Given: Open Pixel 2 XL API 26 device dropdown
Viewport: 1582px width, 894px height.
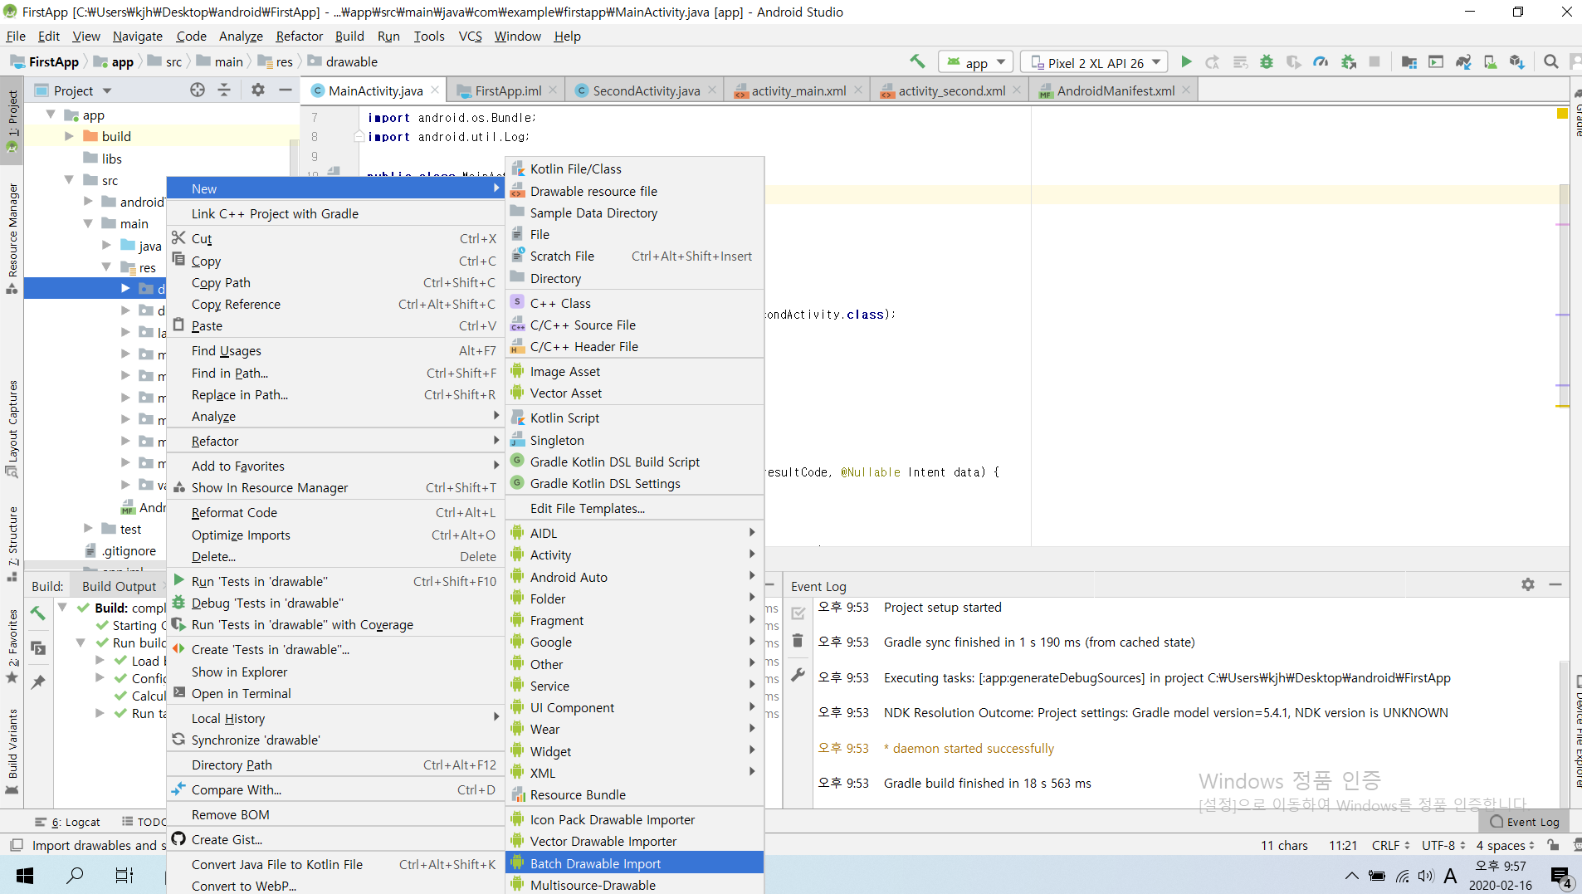Looking at the screenshot, I should (1095, 62).
